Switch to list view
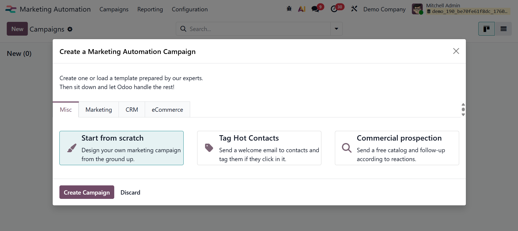 coord(503,29)
